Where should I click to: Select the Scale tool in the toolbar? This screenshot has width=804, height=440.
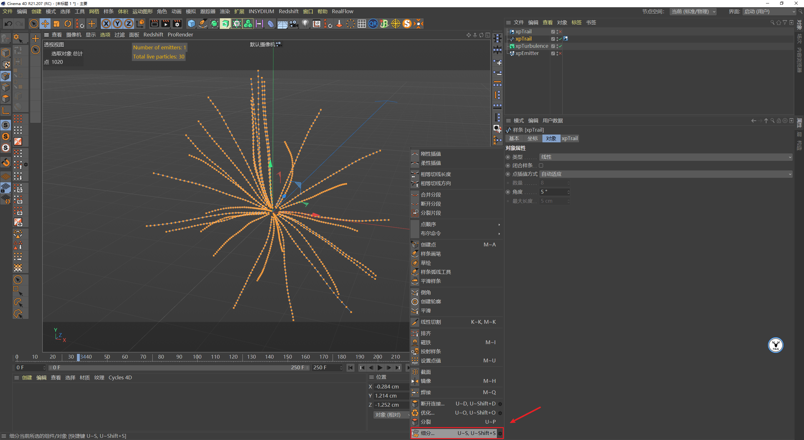coord(57,24)
